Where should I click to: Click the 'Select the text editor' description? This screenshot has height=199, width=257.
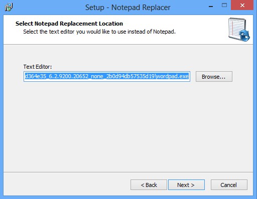(x=99, y=32)
